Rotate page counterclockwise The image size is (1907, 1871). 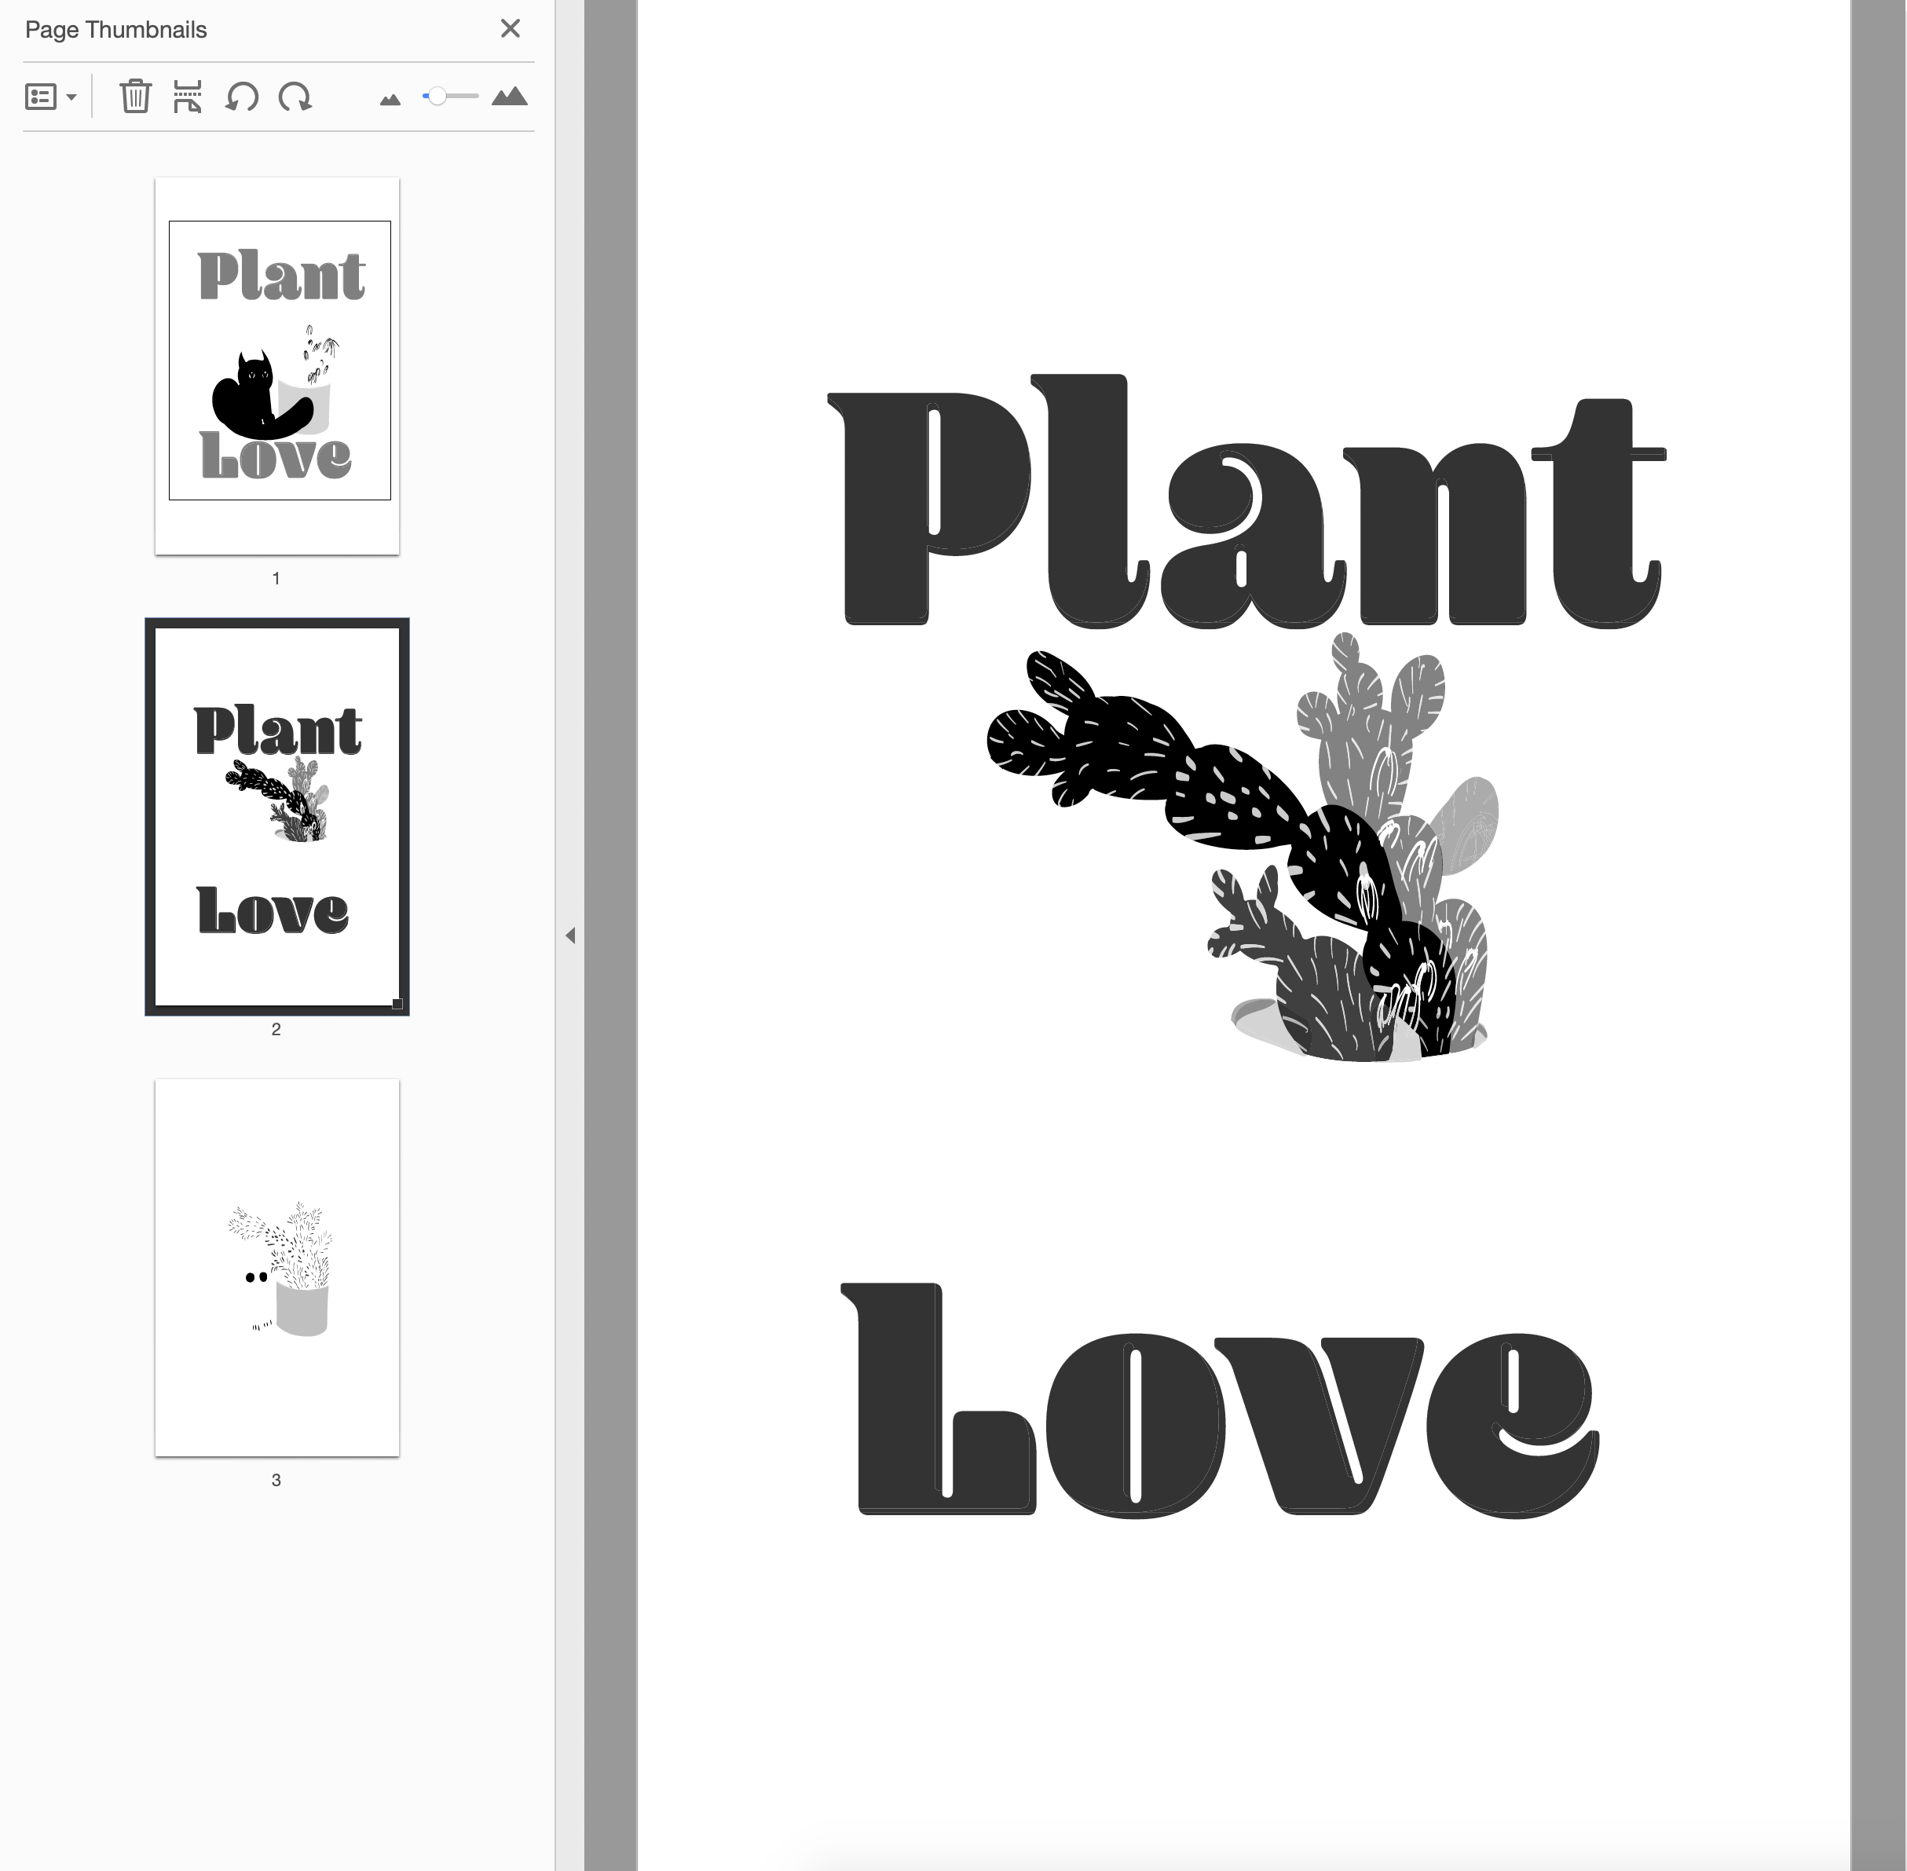tap(242, 97)
